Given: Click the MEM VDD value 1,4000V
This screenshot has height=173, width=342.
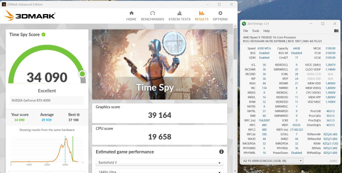Looking at the screenshot, I should [x=330, y=84].
